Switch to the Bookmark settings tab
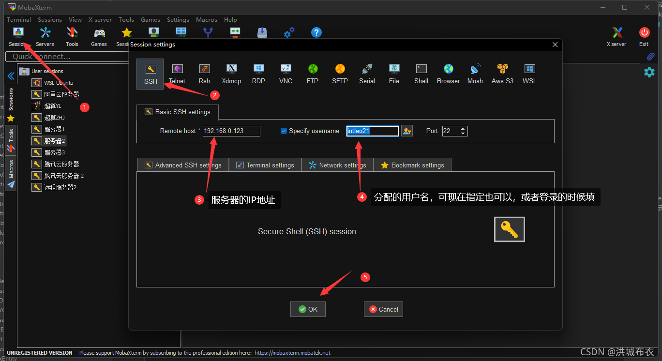662x361 pixels. tap(412, 165)
